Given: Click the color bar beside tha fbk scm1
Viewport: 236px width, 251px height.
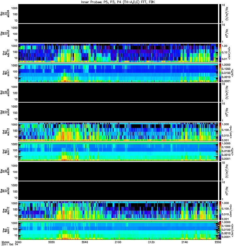Looking at the screenshot, I should pyautogui.click(x=220, y=73).
